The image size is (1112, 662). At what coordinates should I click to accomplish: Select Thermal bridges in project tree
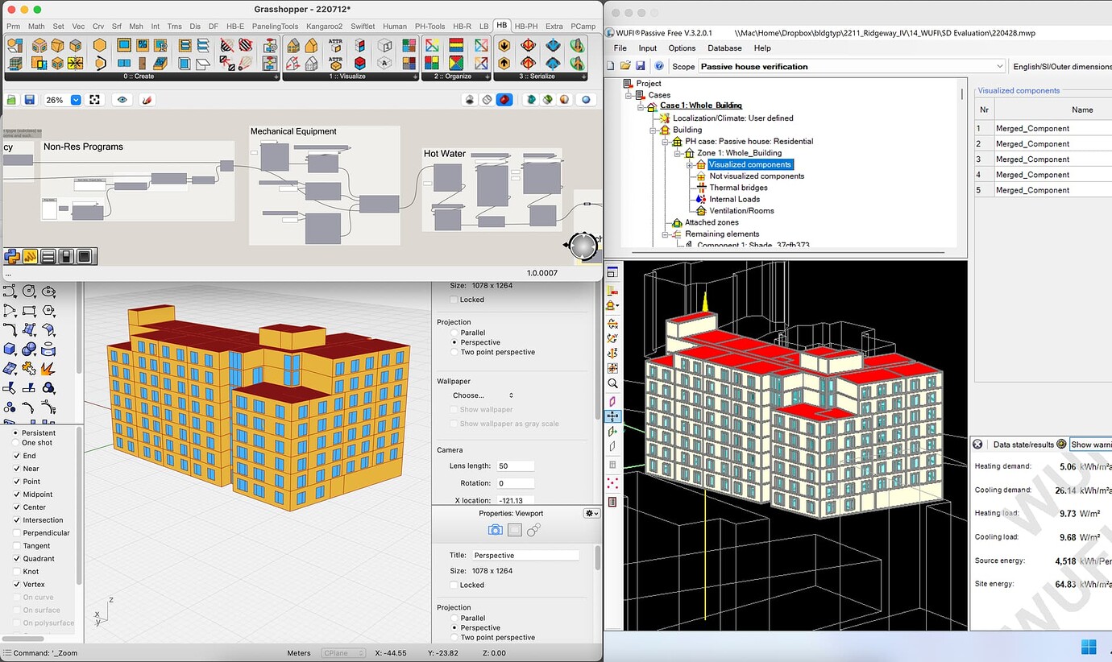pos(738,188)
